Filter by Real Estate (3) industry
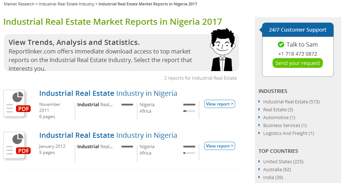The height and width of the screenshot is (183, 343). click(x=278, y=110)
